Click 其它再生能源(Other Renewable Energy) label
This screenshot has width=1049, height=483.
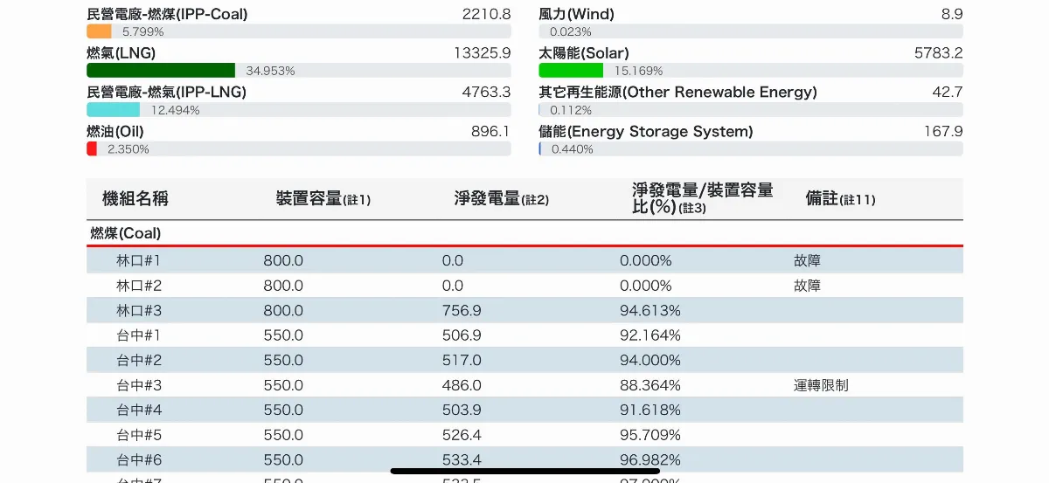tap(677, 93)
